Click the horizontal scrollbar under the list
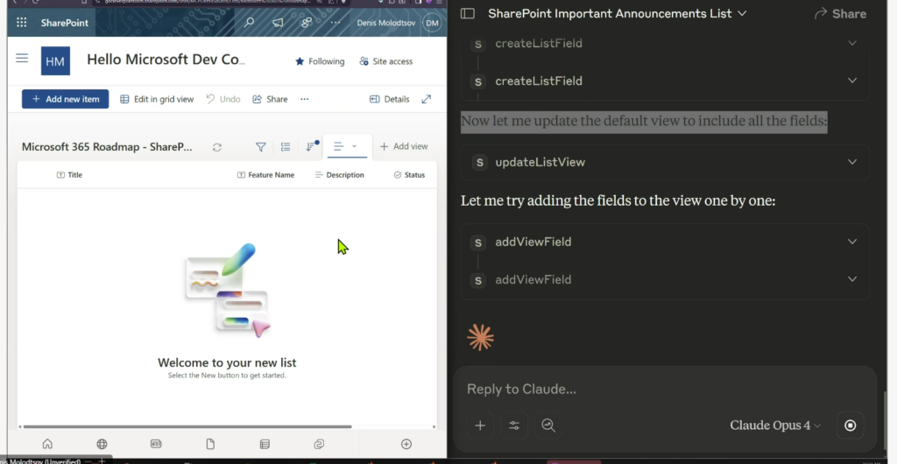This screenshot has width=897, height=464. (187, 426)
